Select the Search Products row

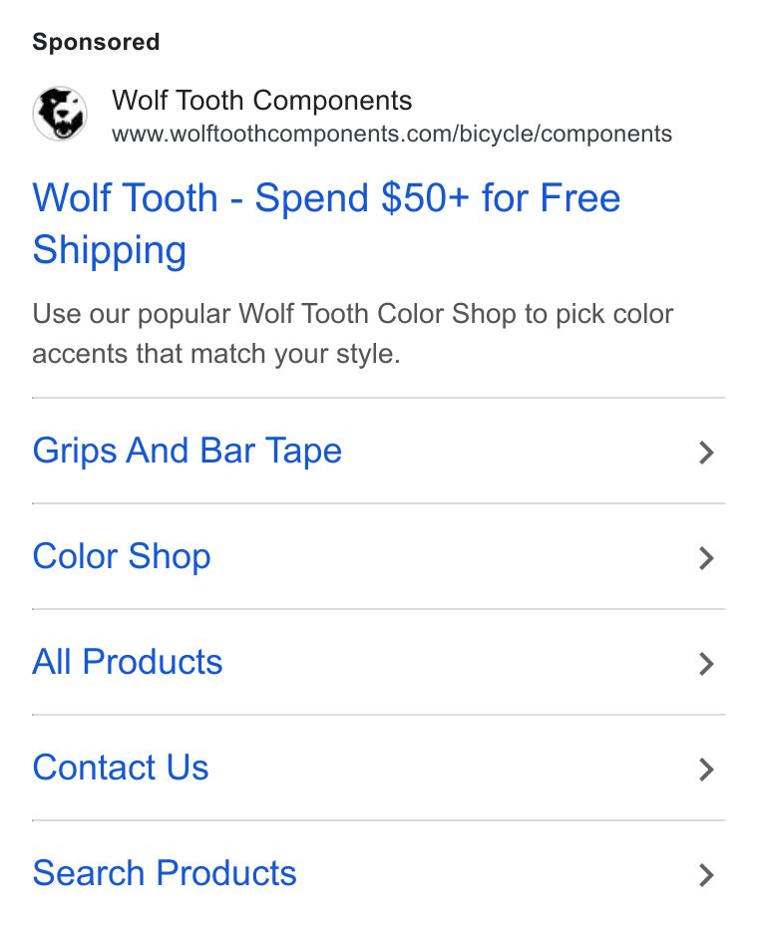pos(378,873)
